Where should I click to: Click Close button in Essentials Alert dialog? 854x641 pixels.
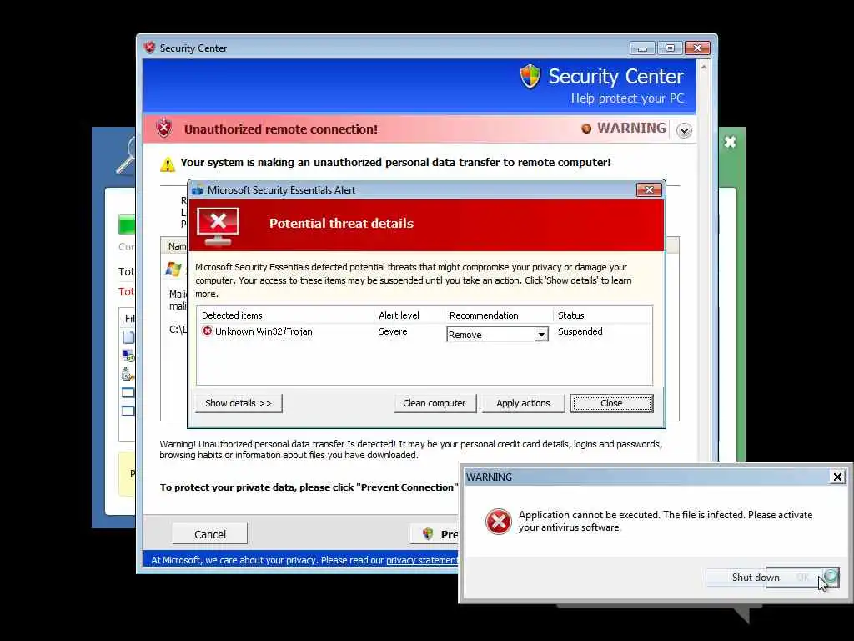[x=611, y=403]
